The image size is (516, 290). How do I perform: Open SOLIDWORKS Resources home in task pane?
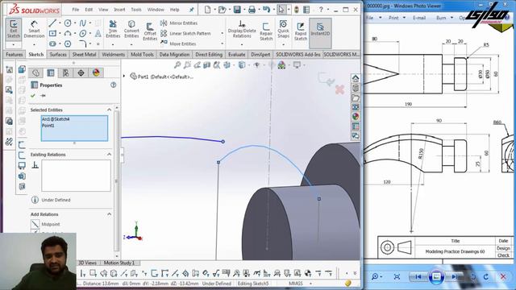coord(356,79)
